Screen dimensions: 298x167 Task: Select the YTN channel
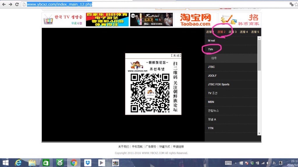231,128
